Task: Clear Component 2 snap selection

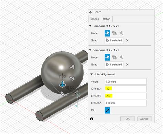Action: pyautogui.click(x=127, y=64)
